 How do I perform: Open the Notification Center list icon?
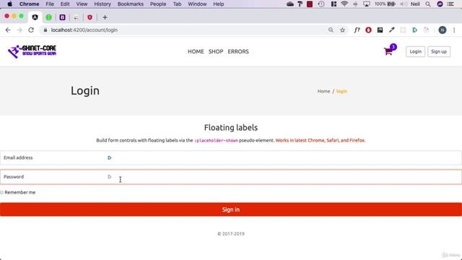tap(450, 4)
